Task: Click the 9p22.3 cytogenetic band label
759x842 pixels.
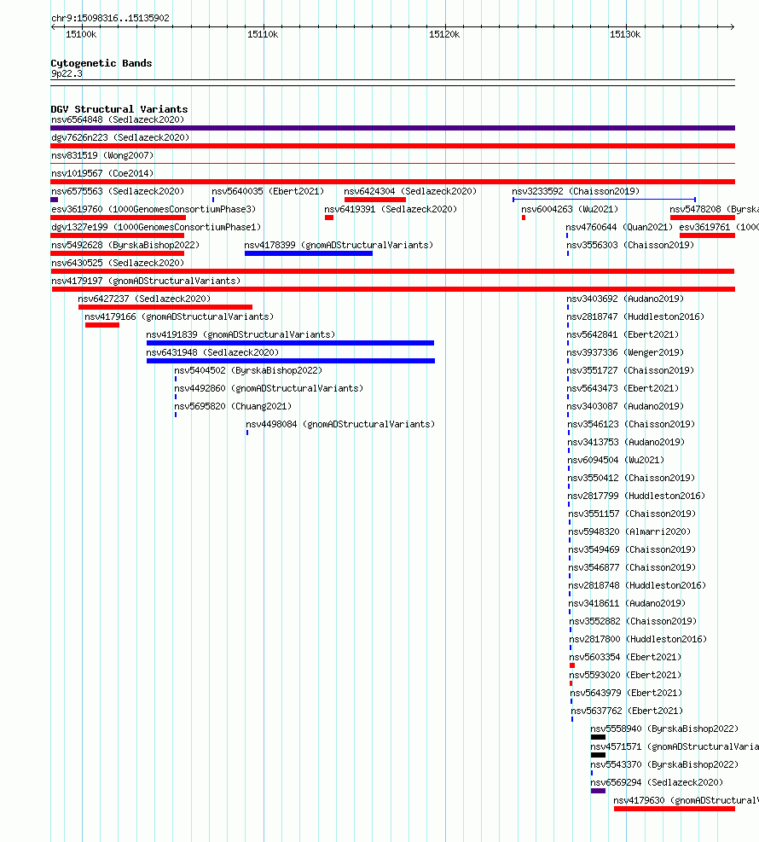Action: (67, 73)
